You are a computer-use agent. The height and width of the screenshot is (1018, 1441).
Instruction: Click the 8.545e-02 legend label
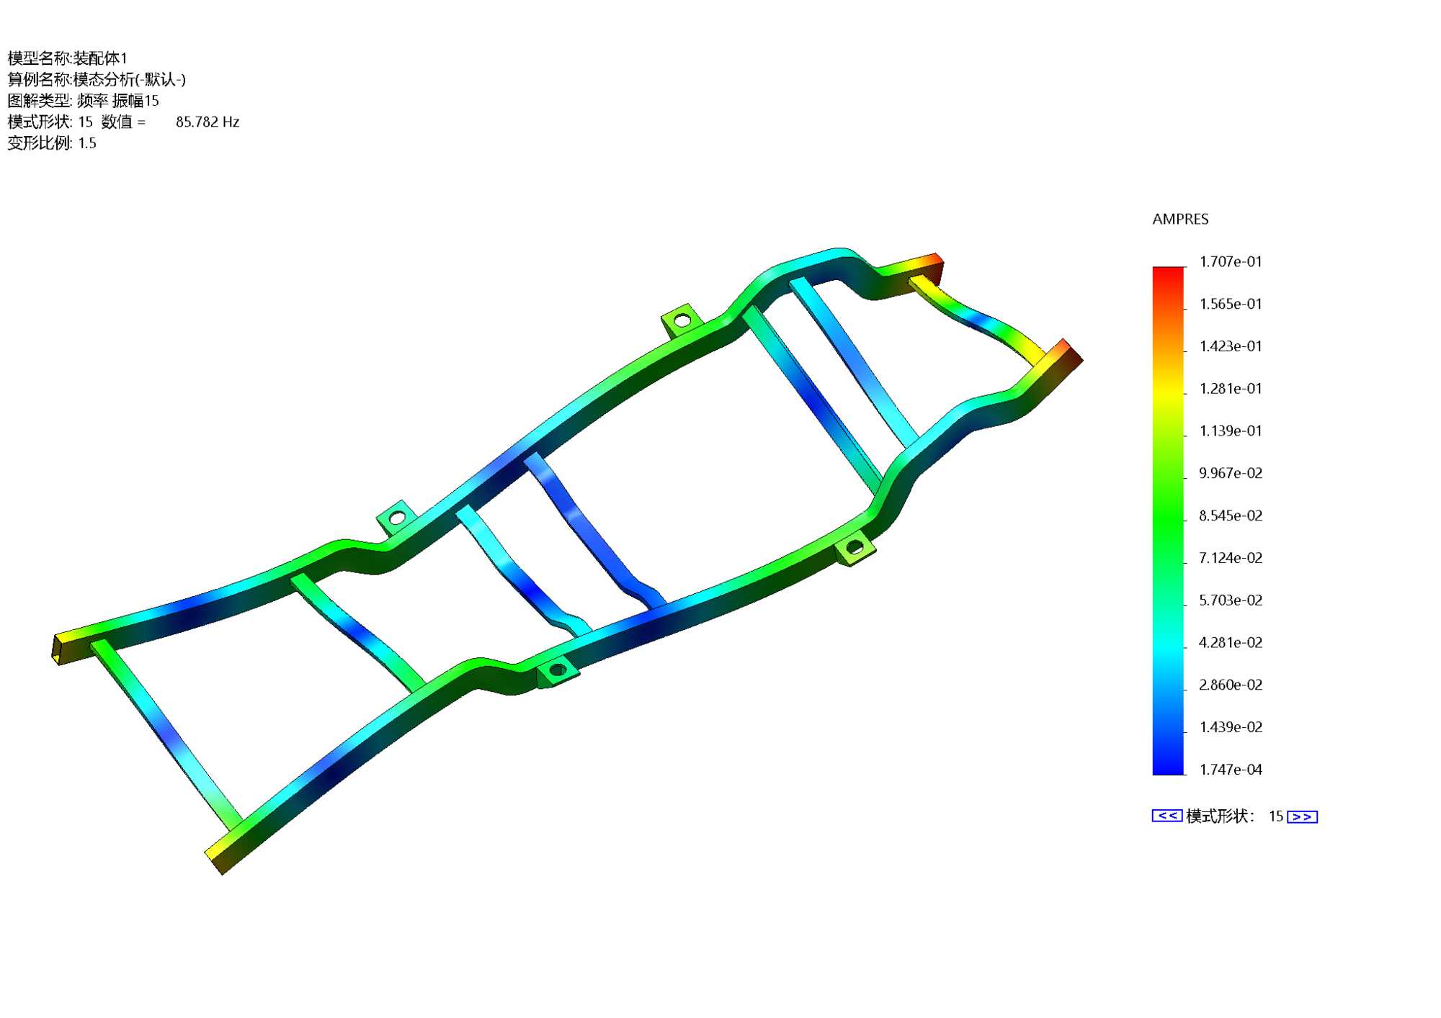pyautogui.click(x=1230, y=515)
